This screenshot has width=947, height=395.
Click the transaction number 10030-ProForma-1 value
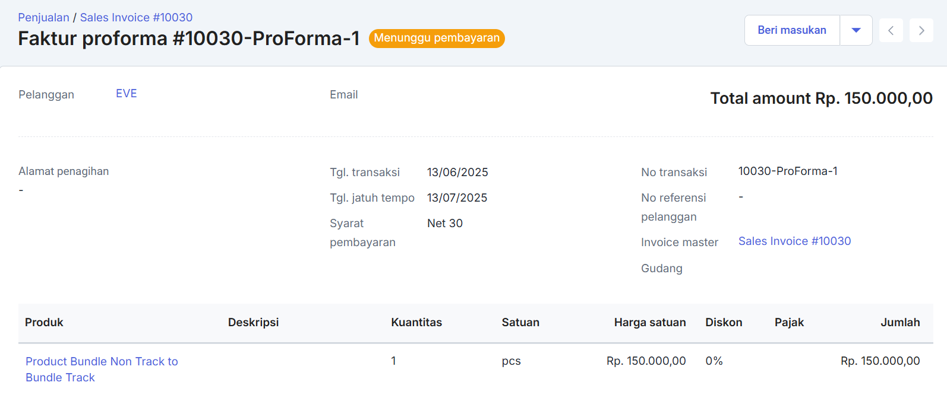[x=787, y=171]
